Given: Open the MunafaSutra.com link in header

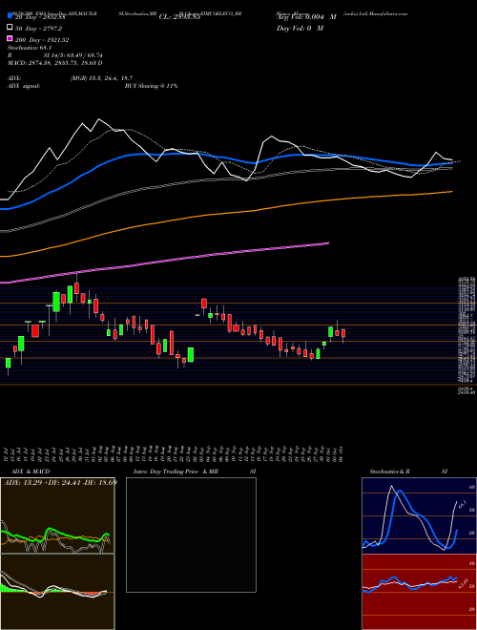Looking at the screenshot, I should point(388,13).
